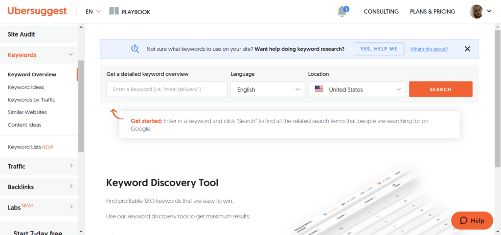Click YES, HELP ME button
Screen dimensions: 501x235
point(379,49)
